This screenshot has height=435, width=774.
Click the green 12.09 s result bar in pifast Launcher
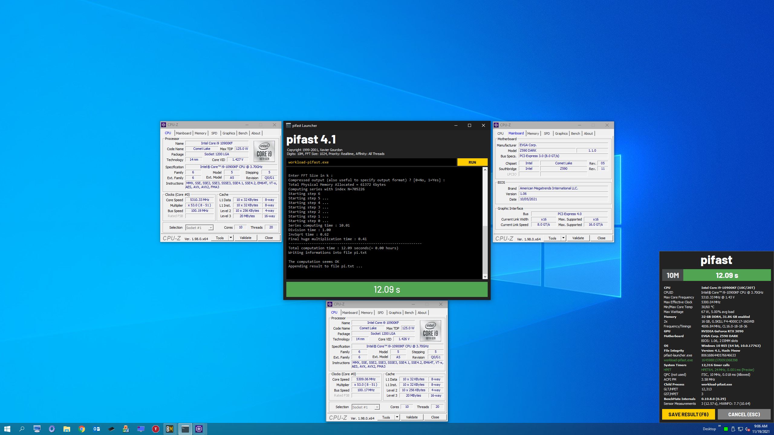tap(387, 289)
